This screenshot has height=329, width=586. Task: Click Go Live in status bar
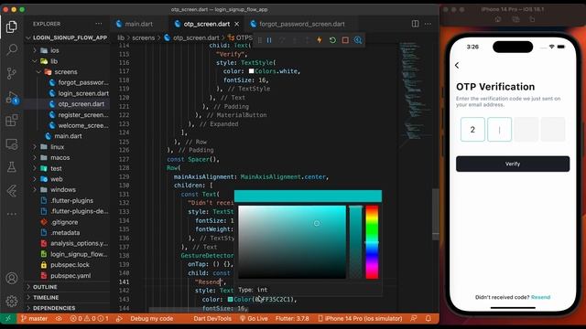click(x=254, y=319)
